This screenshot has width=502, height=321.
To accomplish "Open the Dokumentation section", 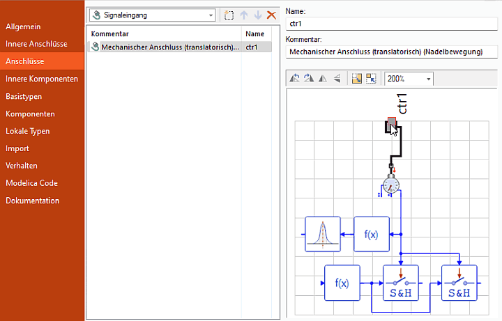I will point(32,201).
